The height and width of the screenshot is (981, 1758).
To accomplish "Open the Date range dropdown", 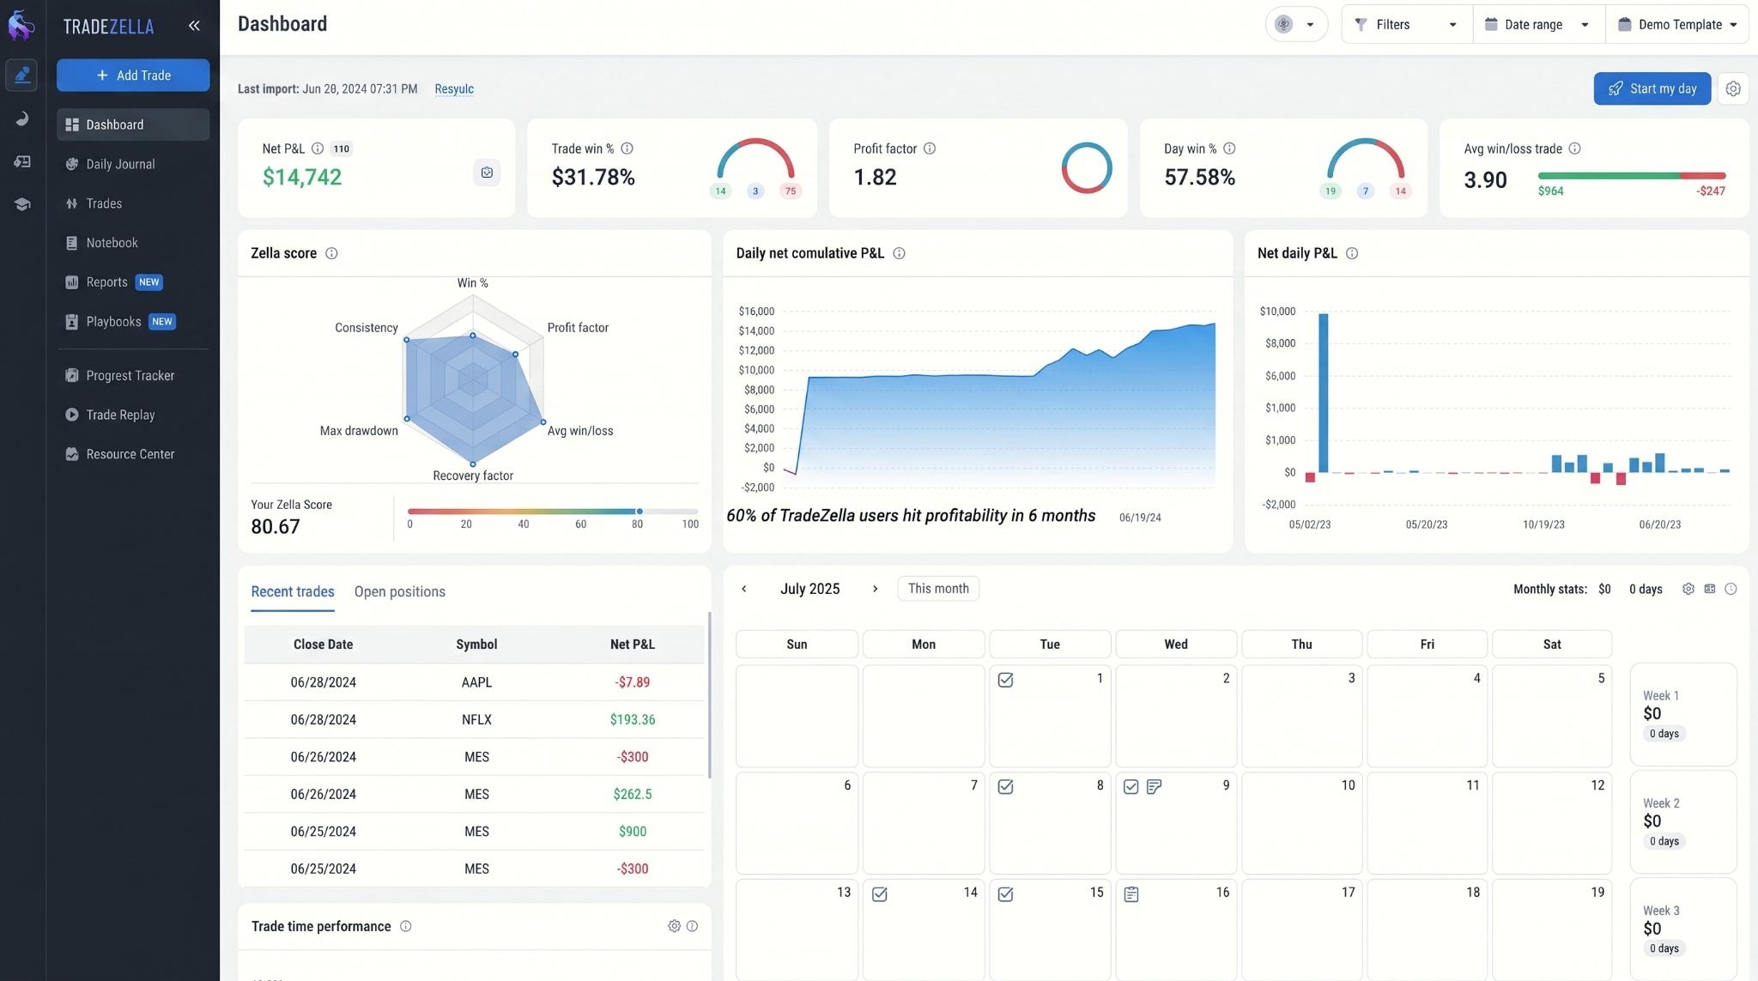I will 1537,24.
